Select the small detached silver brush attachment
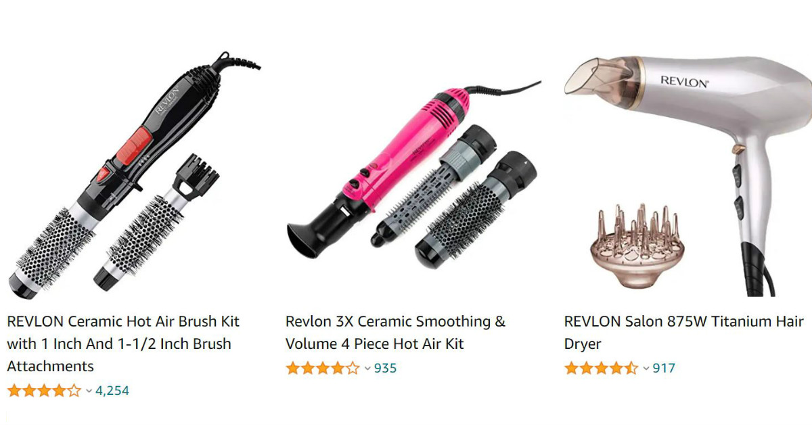This screenshot has height=426, width=812. coord(158,229)
